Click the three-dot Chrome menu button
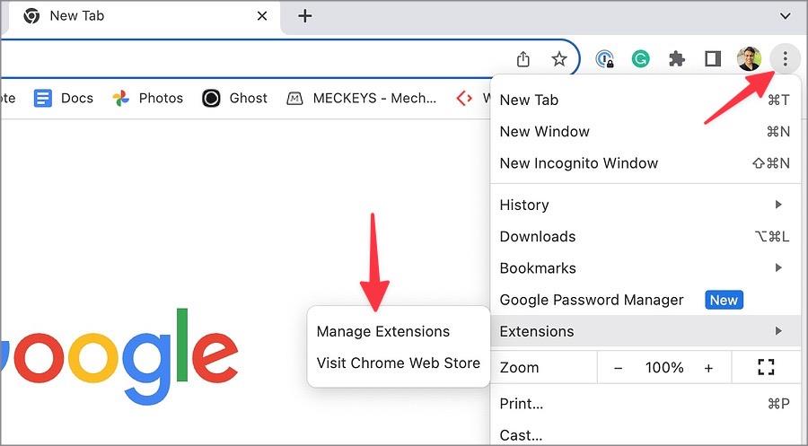Screen dimensions: 808x446 coord(785,58)
